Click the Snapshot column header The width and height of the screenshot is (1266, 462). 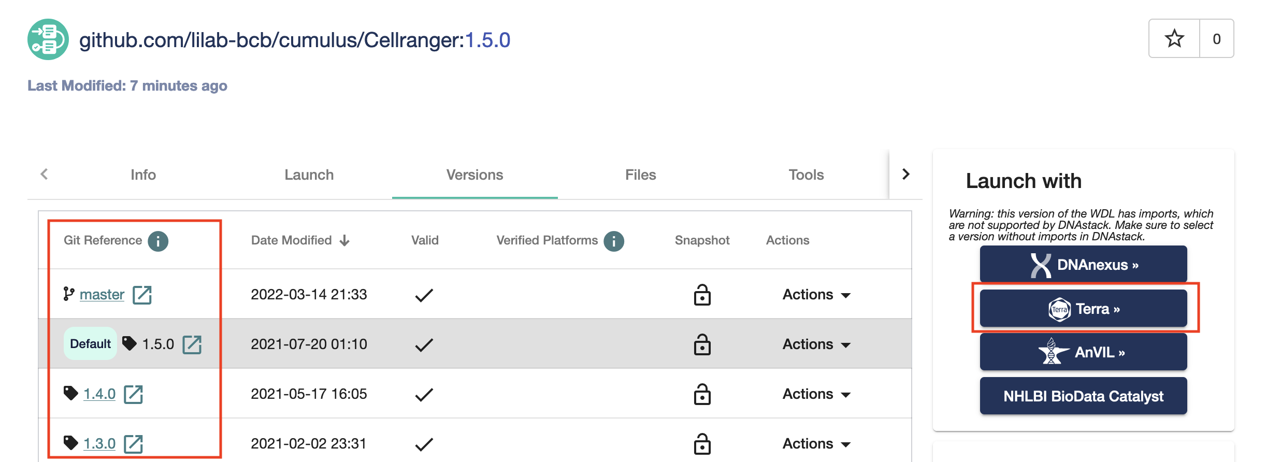pyautogui.click(x=702, y=240)
